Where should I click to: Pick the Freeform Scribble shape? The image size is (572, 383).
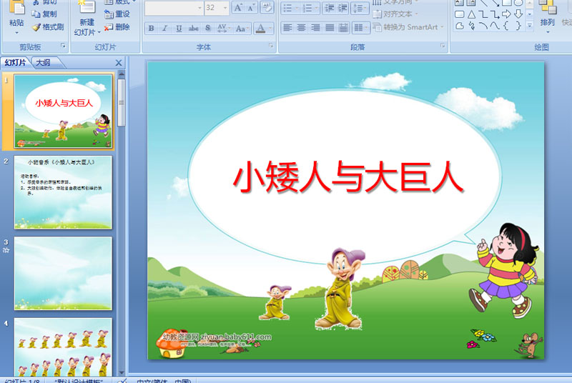(471, 26)
